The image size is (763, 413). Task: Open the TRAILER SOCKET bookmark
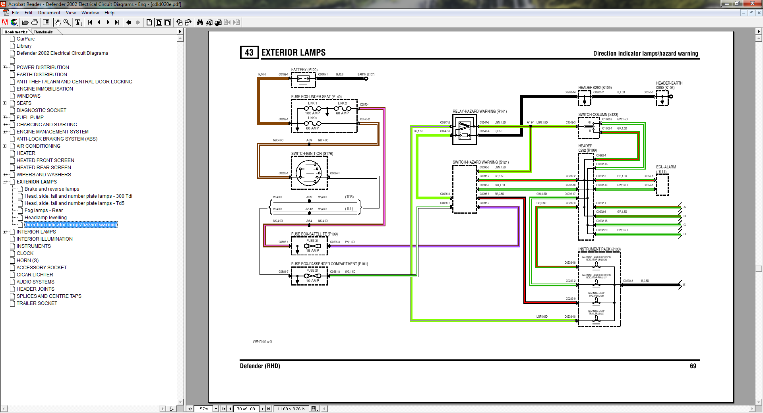point(37,303)
